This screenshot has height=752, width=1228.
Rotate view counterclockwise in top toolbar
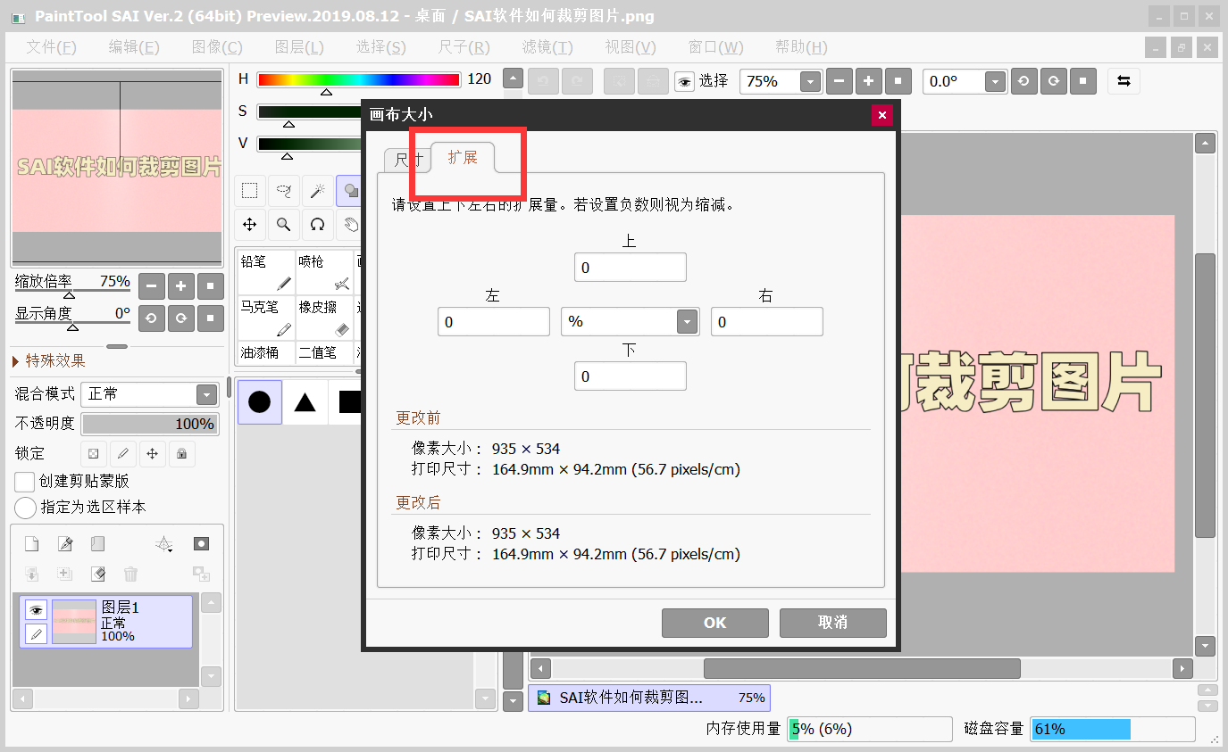(x=1023, y=81)
